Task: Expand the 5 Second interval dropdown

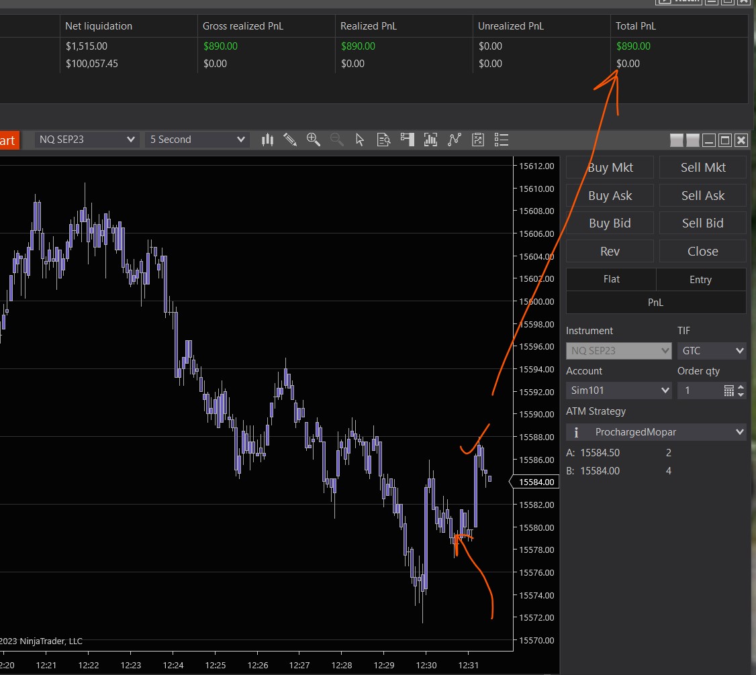Action: 197,140
